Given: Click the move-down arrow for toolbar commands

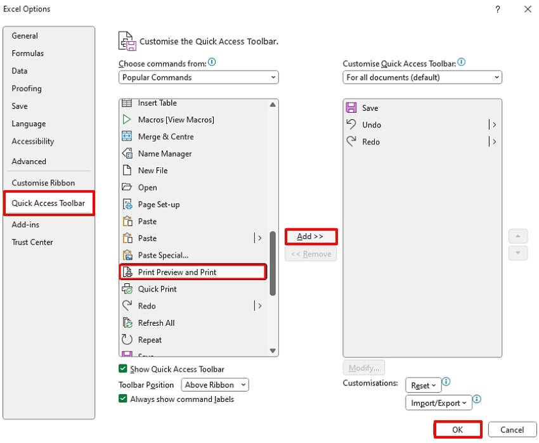Looking at the screenshot, I should point(518,254).
